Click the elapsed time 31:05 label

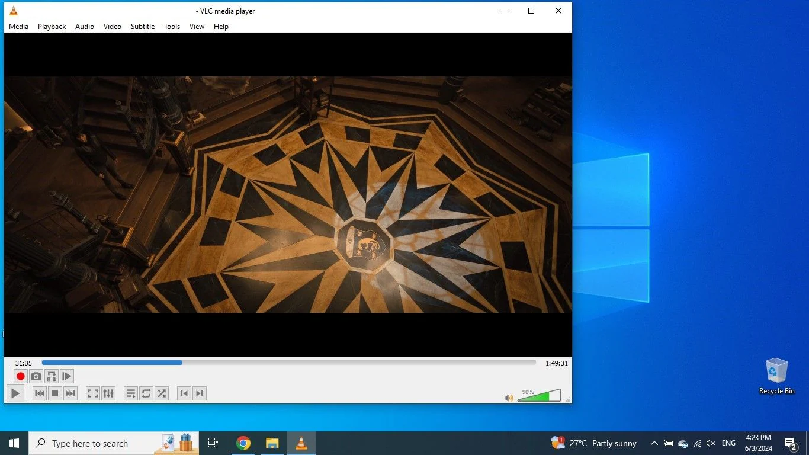click(24, 363)
